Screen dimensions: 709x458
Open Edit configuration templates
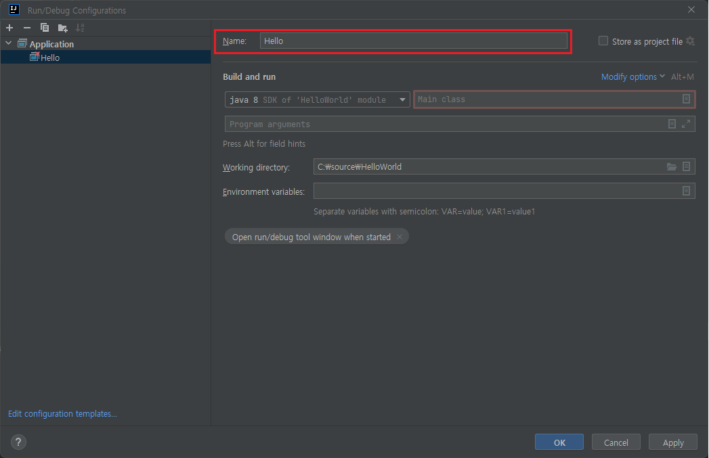[x=62, y=413]
